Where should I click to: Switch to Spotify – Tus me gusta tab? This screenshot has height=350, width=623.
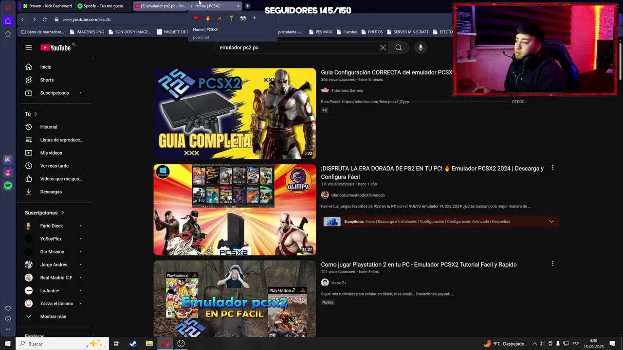[x=103, y=6]
